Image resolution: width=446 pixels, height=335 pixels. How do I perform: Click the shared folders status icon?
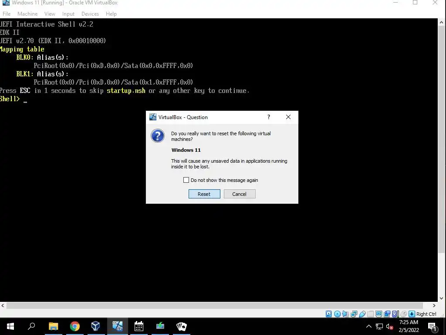[x=370, y=314]
